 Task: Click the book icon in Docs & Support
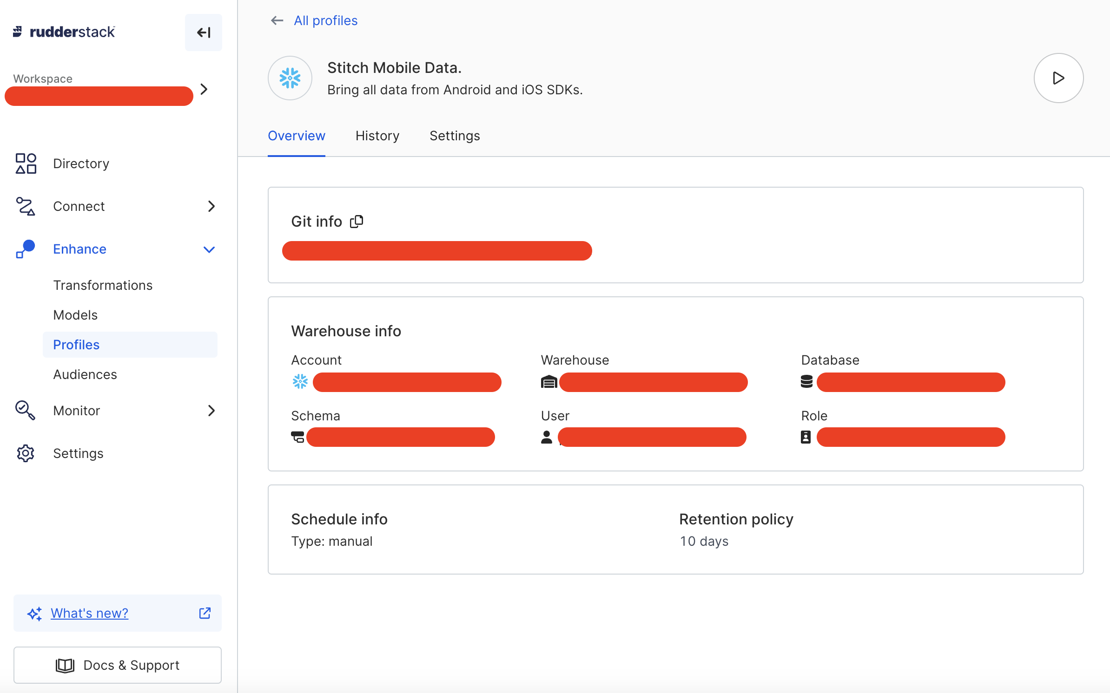65,665
